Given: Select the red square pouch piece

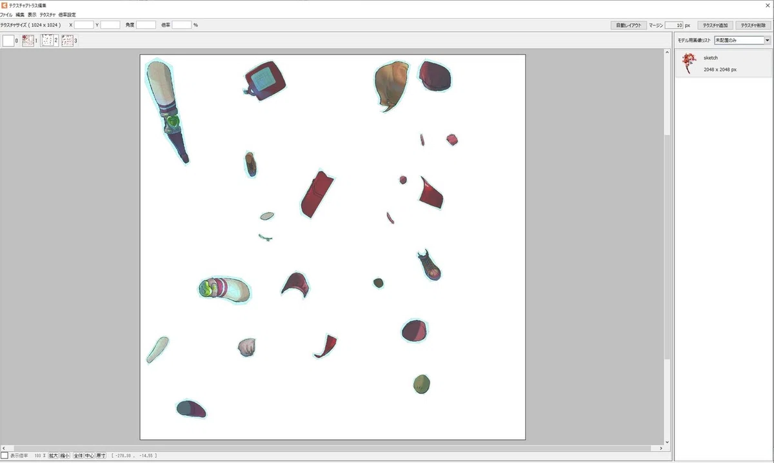Looking at the screenshot, I should pyautogui.click(x=264, y=81).
